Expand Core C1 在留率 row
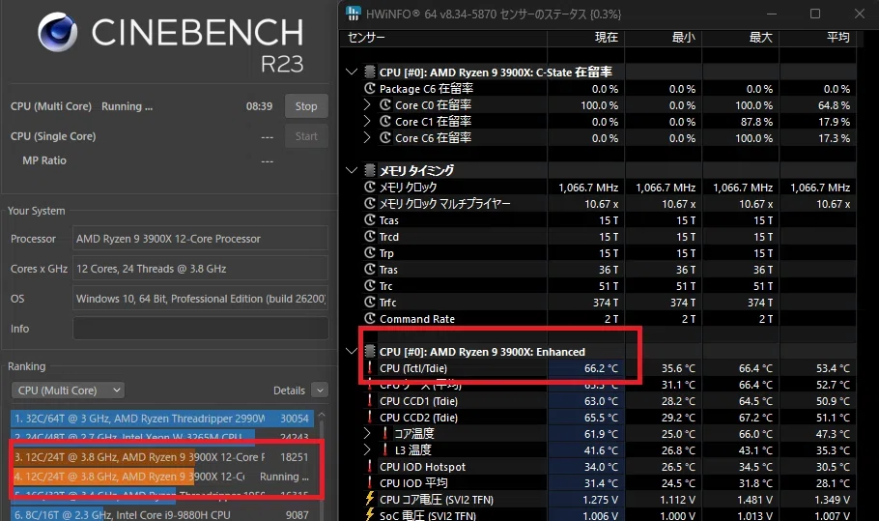This screenshot has height=521, width=879. pos(367,121)
